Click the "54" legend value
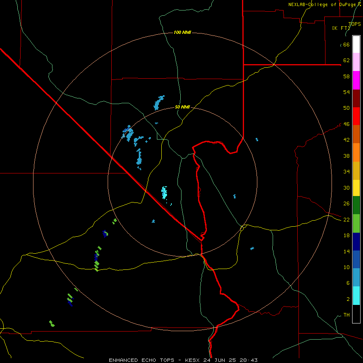The width and height of the screenshot is (363, 363). tap(346, 92)
